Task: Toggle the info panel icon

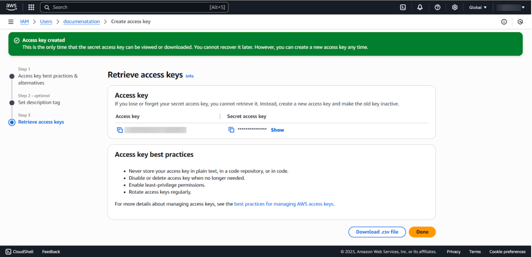Action: point(503,22)
